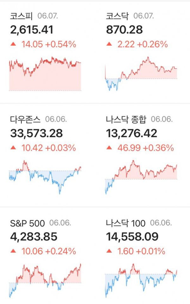Click the 코스피 red up-triangle icon
This screenshot has width=190, height=304.
(x=13, y=44)
